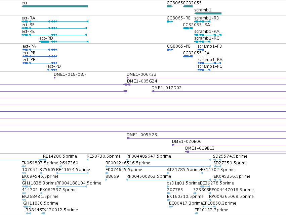Click the bs31g01.5prime EST label

click(x=183, y=183)
